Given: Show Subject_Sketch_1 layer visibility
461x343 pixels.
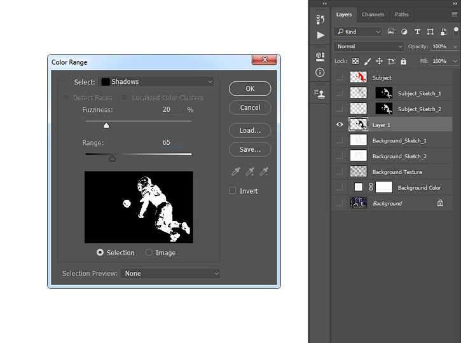Looking at the screenshot, I should tap(340, 93).
